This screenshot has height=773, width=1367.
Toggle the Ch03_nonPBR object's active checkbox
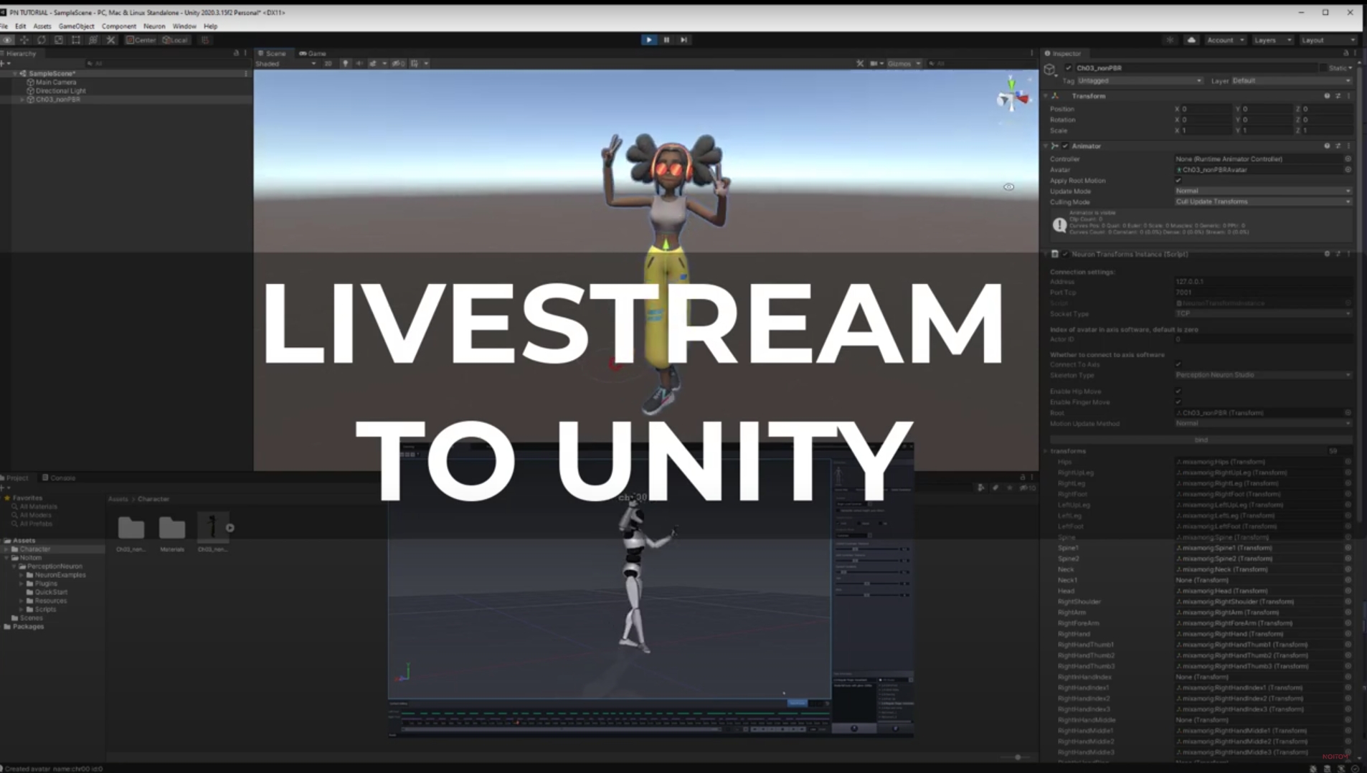[x=1068, y=68]
